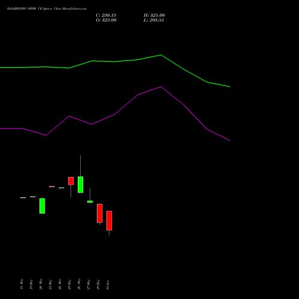Select the 22 May date label

60,284
